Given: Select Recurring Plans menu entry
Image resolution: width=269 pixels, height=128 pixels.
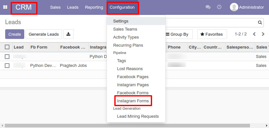Looking at the screenshot, I should pos(136,45).
